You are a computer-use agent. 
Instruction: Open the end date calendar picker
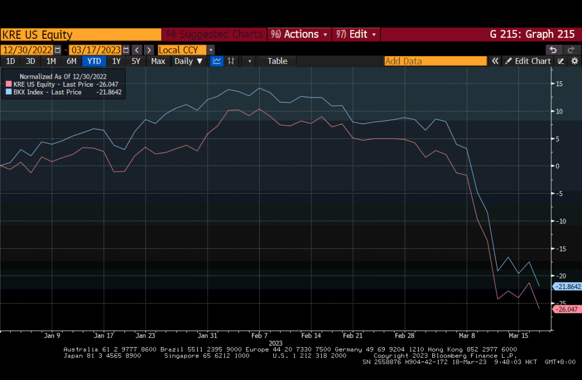(x=126, y=50)
